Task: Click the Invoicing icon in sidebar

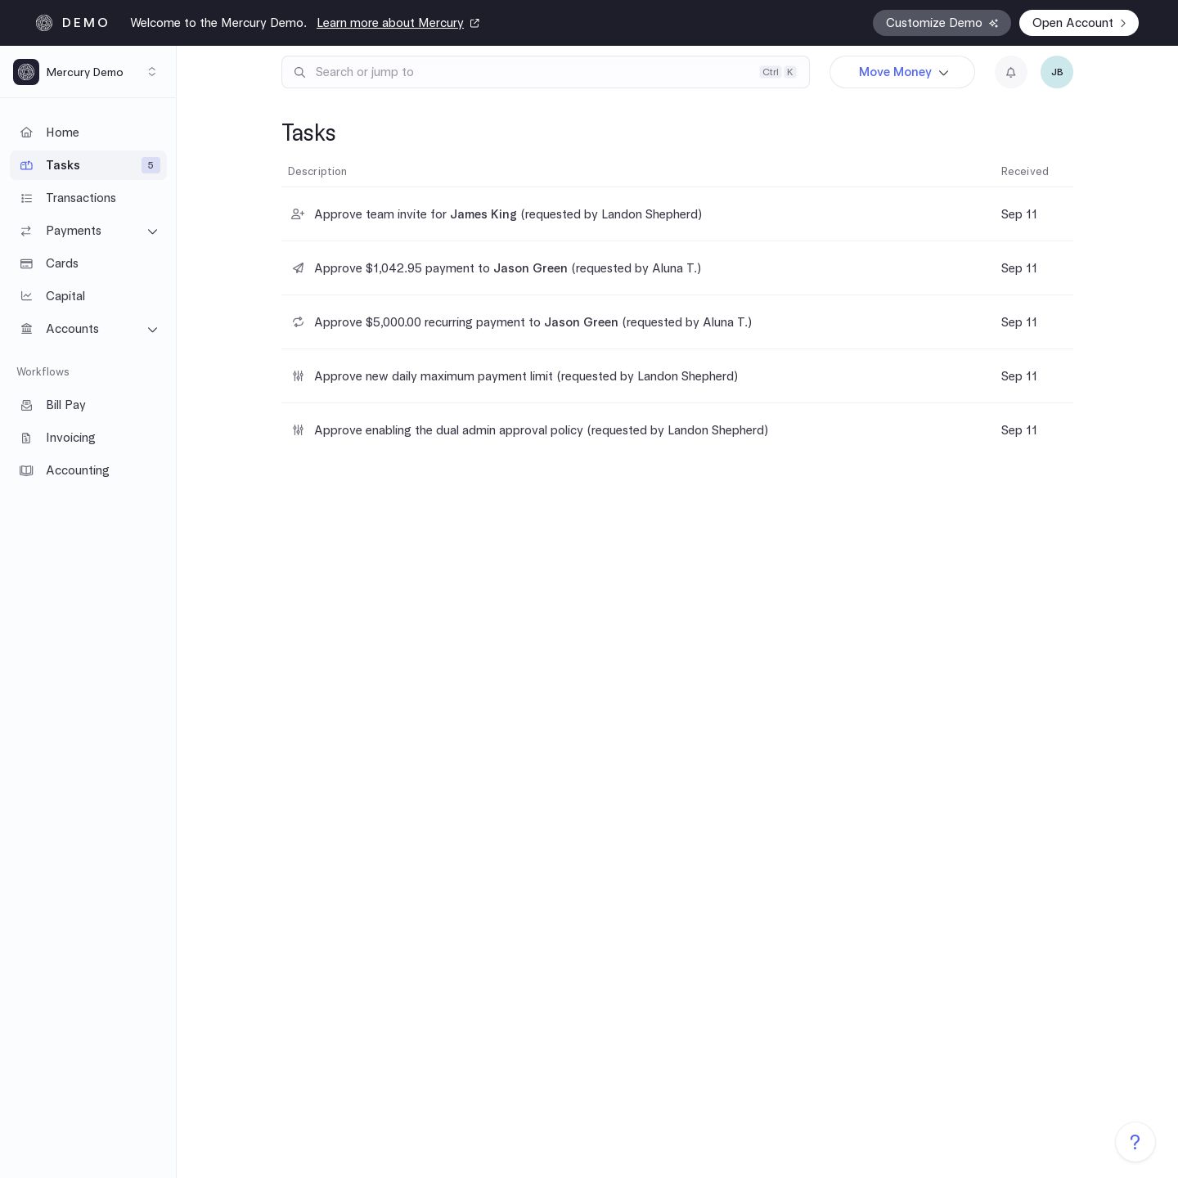Action: point(26,438)
